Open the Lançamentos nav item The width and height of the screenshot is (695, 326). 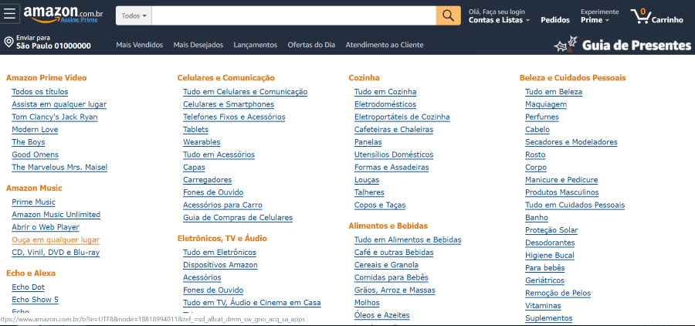[256, 45]
